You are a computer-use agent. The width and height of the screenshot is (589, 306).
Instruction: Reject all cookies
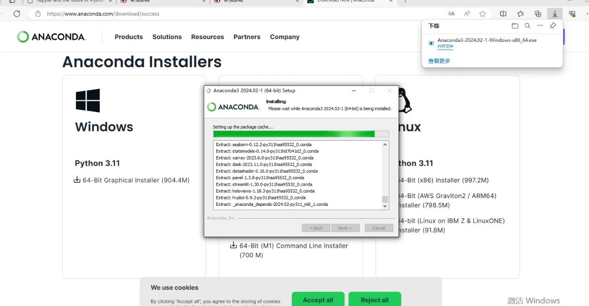(375, 299)
